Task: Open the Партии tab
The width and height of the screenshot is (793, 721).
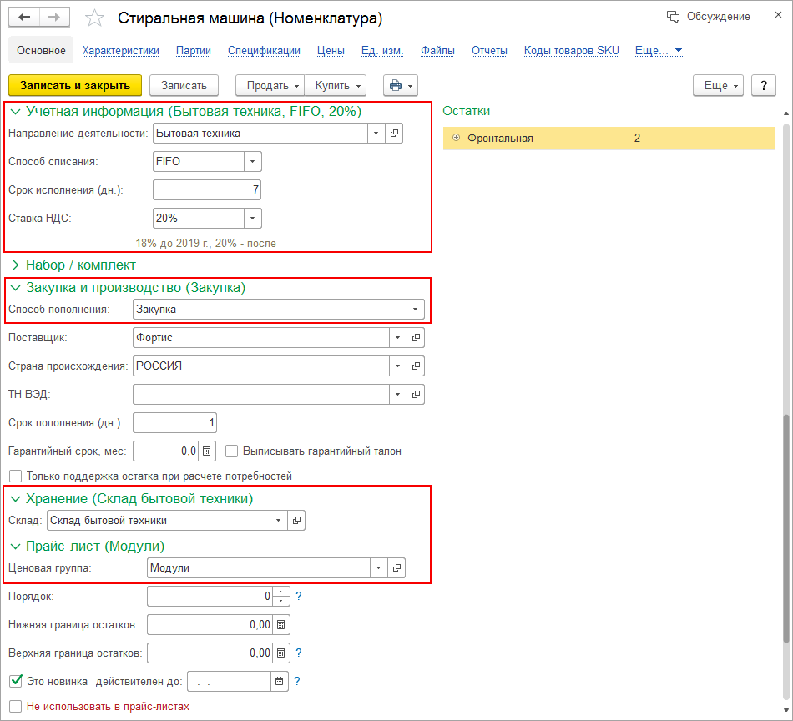Action: (193, 51)
